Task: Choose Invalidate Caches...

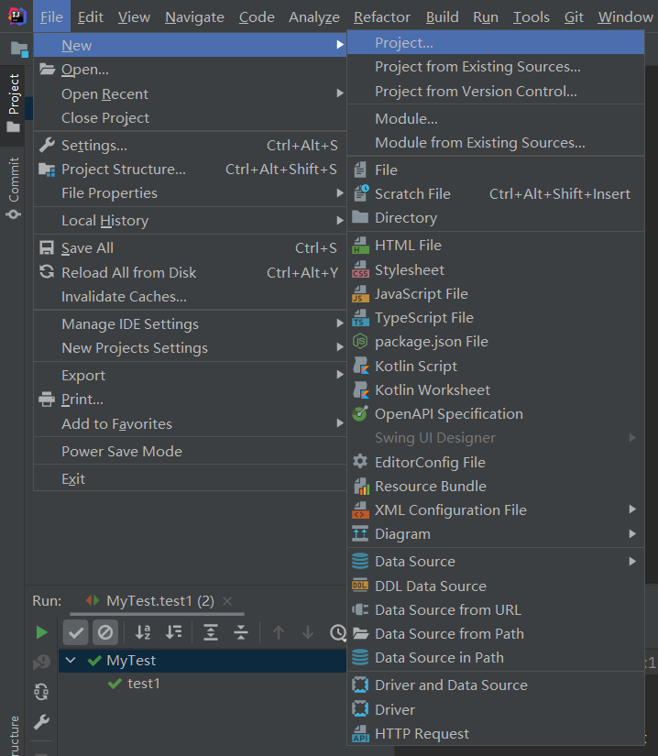Action: point(190,297)
